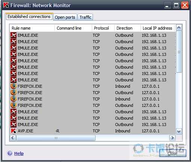
Task: Select the Established connections tab
Action: click(x=29, y=16)
